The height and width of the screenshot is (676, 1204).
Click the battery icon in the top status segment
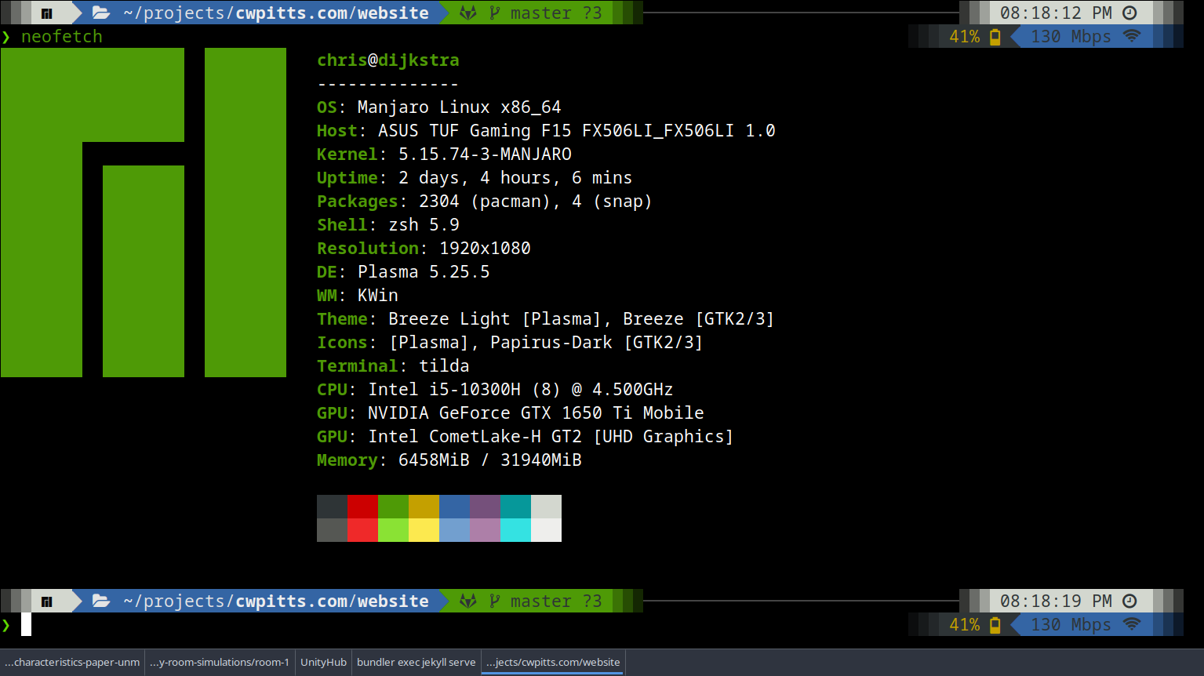tap(995, 37)
